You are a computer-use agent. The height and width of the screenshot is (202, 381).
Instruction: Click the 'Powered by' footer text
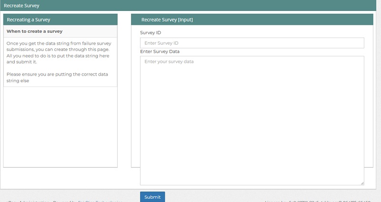[x=64, y=201]
